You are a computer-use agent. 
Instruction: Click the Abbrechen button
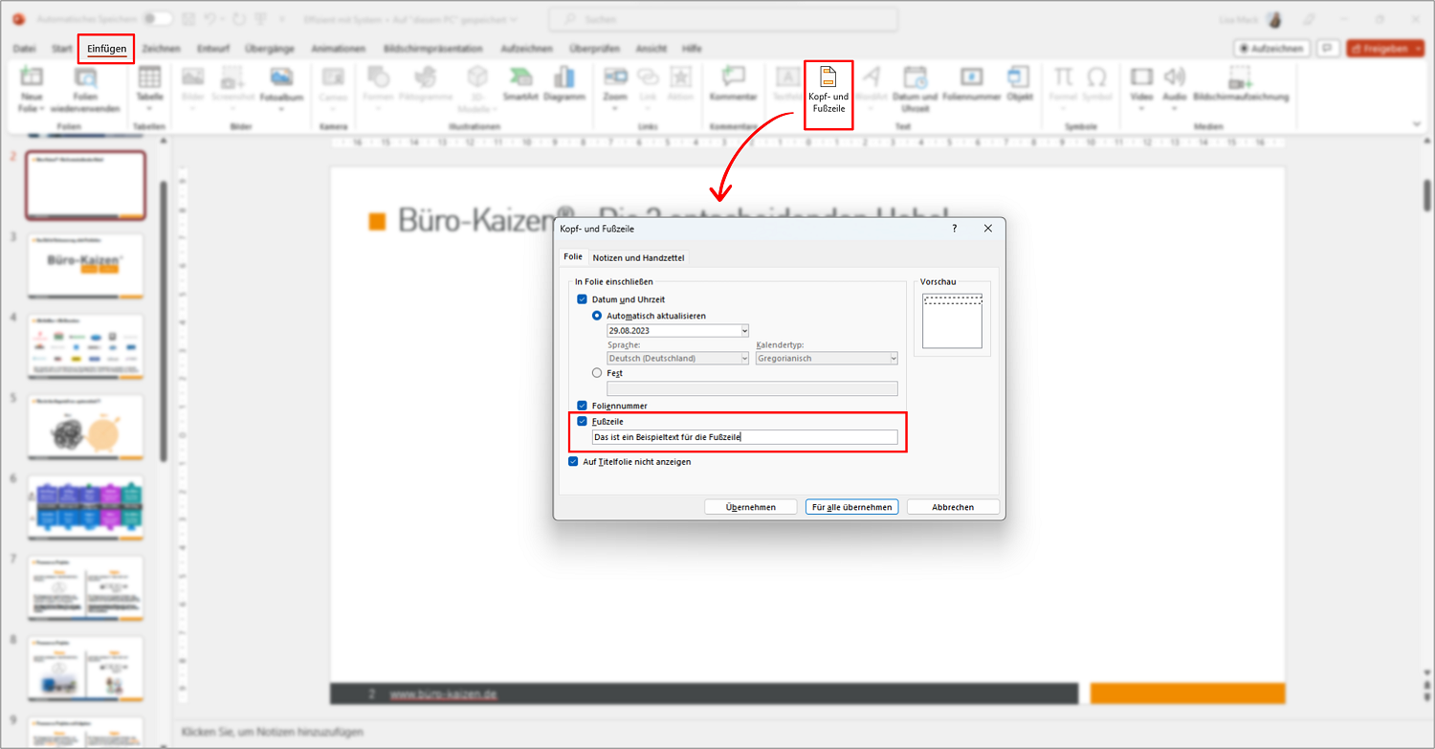click(x=953, y=507)
